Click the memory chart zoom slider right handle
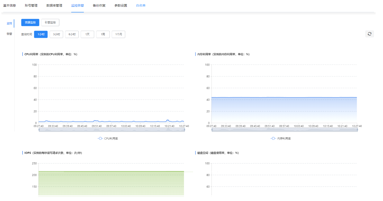 pos(357,130)
